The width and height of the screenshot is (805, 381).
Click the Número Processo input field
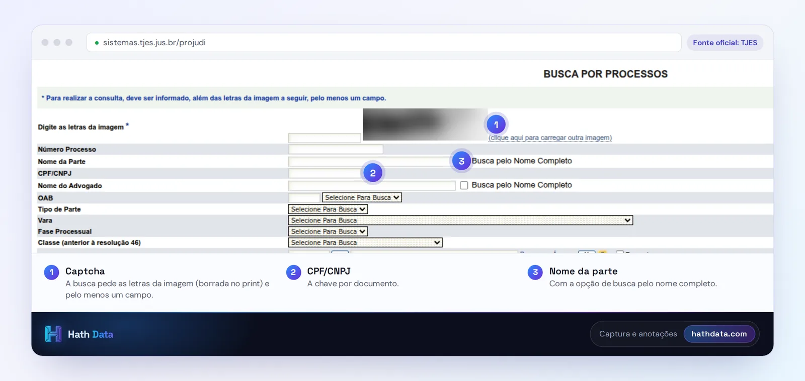tap(336, 149)
